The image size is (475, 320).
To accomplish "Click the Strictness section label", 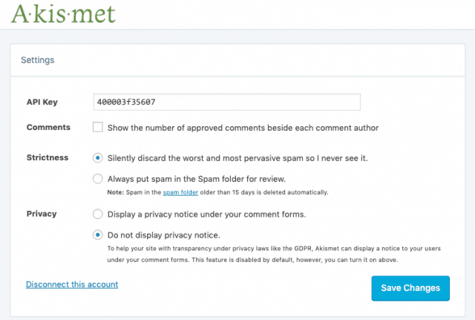I will (x=47, y=157).
